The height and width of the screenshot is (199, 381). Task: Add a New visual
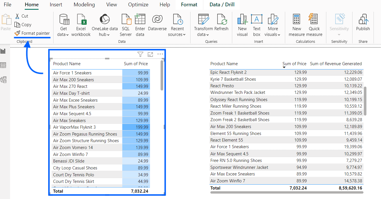point(242,25)
